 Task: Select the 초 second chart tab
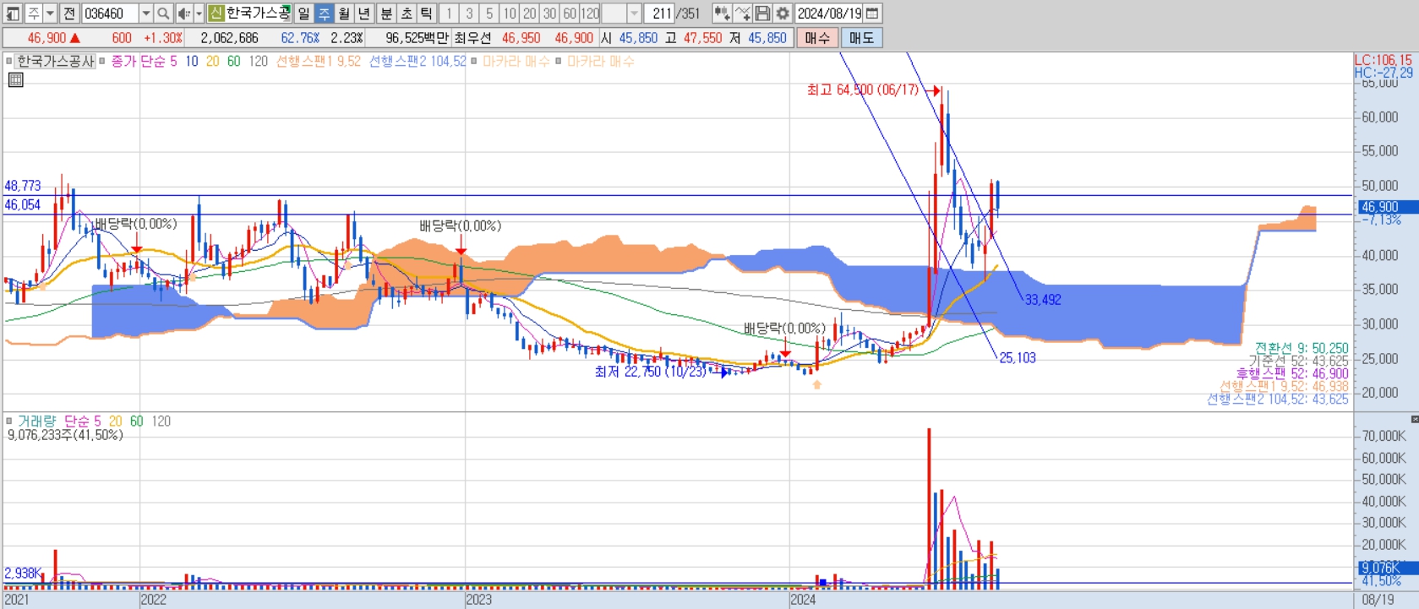[407, 14]
